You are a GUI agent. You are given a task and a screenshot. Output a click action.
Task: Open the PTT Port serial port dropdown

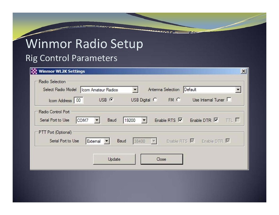click(x=106, y=141)
